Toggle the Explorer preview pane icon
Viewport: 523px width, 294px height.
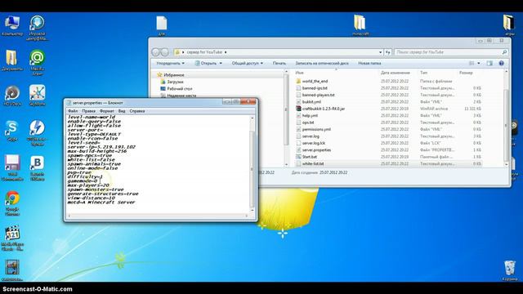pos(489,63)
